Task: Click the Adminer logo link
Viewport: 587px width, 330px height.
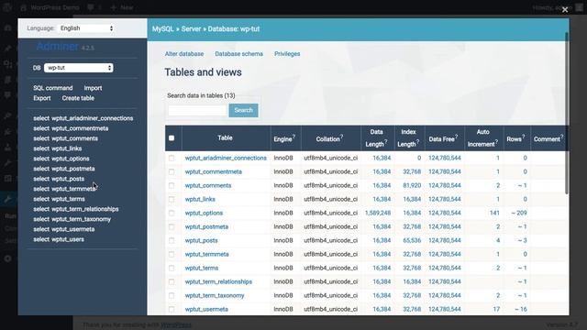Action: (x=57, y=47)
